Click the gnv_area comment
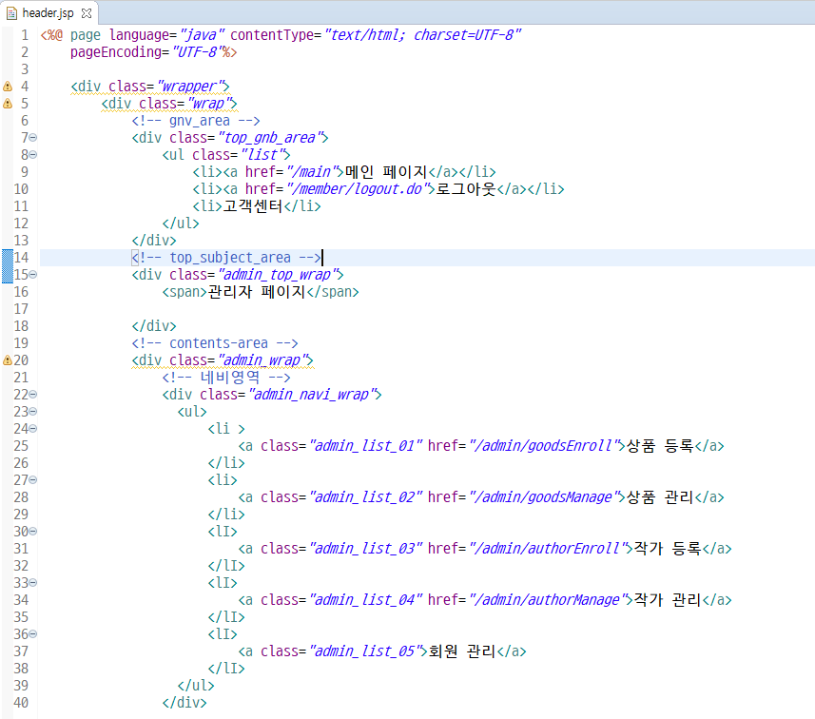This screenshot has width=815, height=719. (196, 121)
